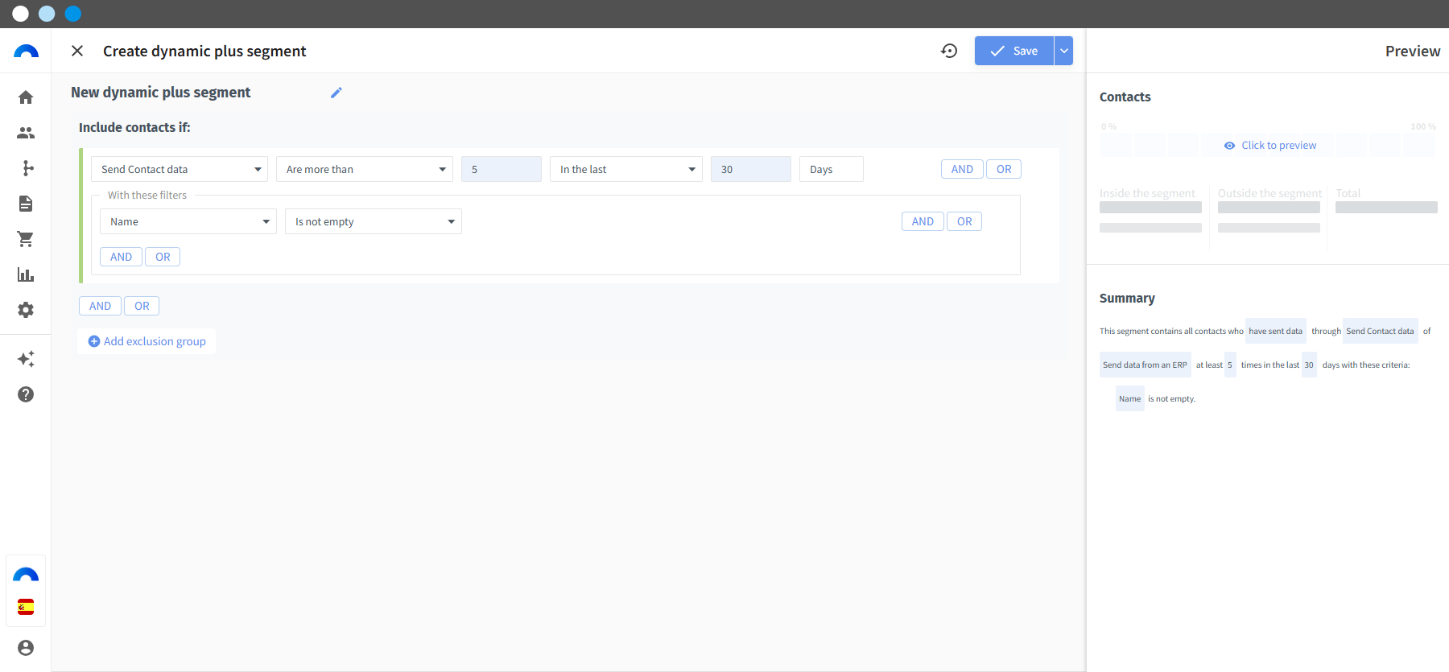Open the AI sparkle icon
This screenshot has height=672, width=1449.
(x=26, y=359)
